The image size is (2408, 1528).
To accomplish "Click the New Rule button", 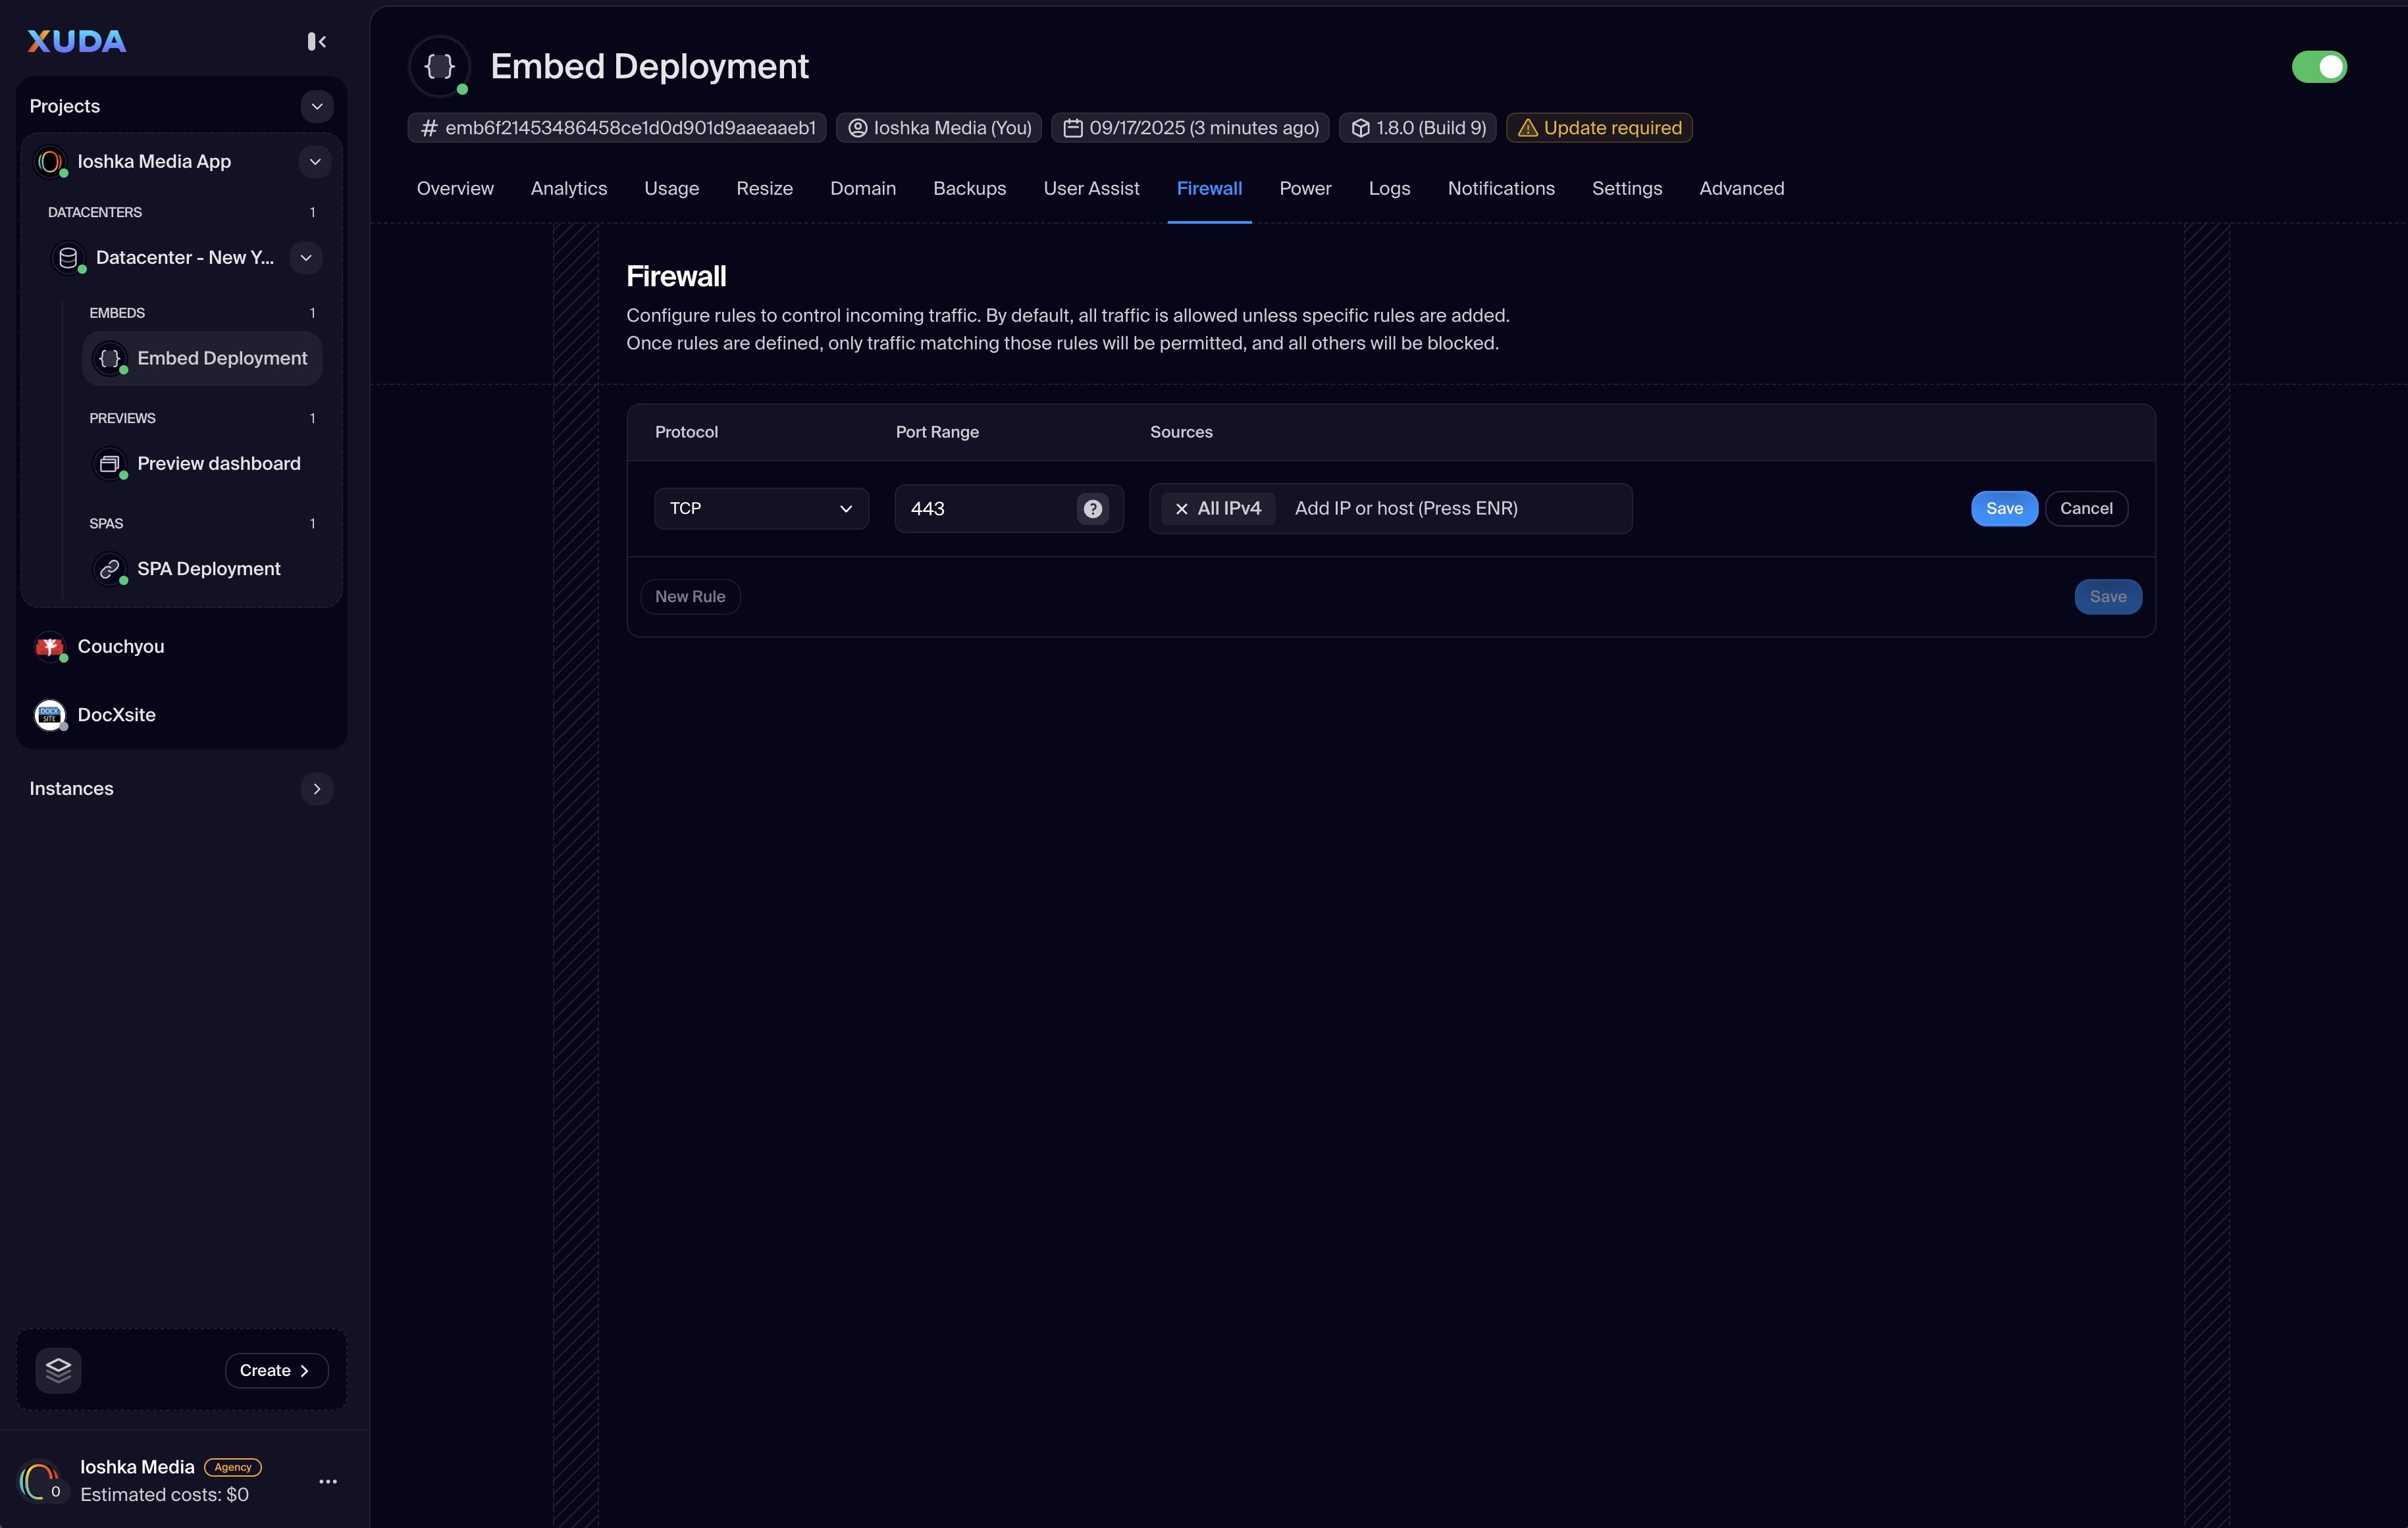I will (x=690, y=597).
